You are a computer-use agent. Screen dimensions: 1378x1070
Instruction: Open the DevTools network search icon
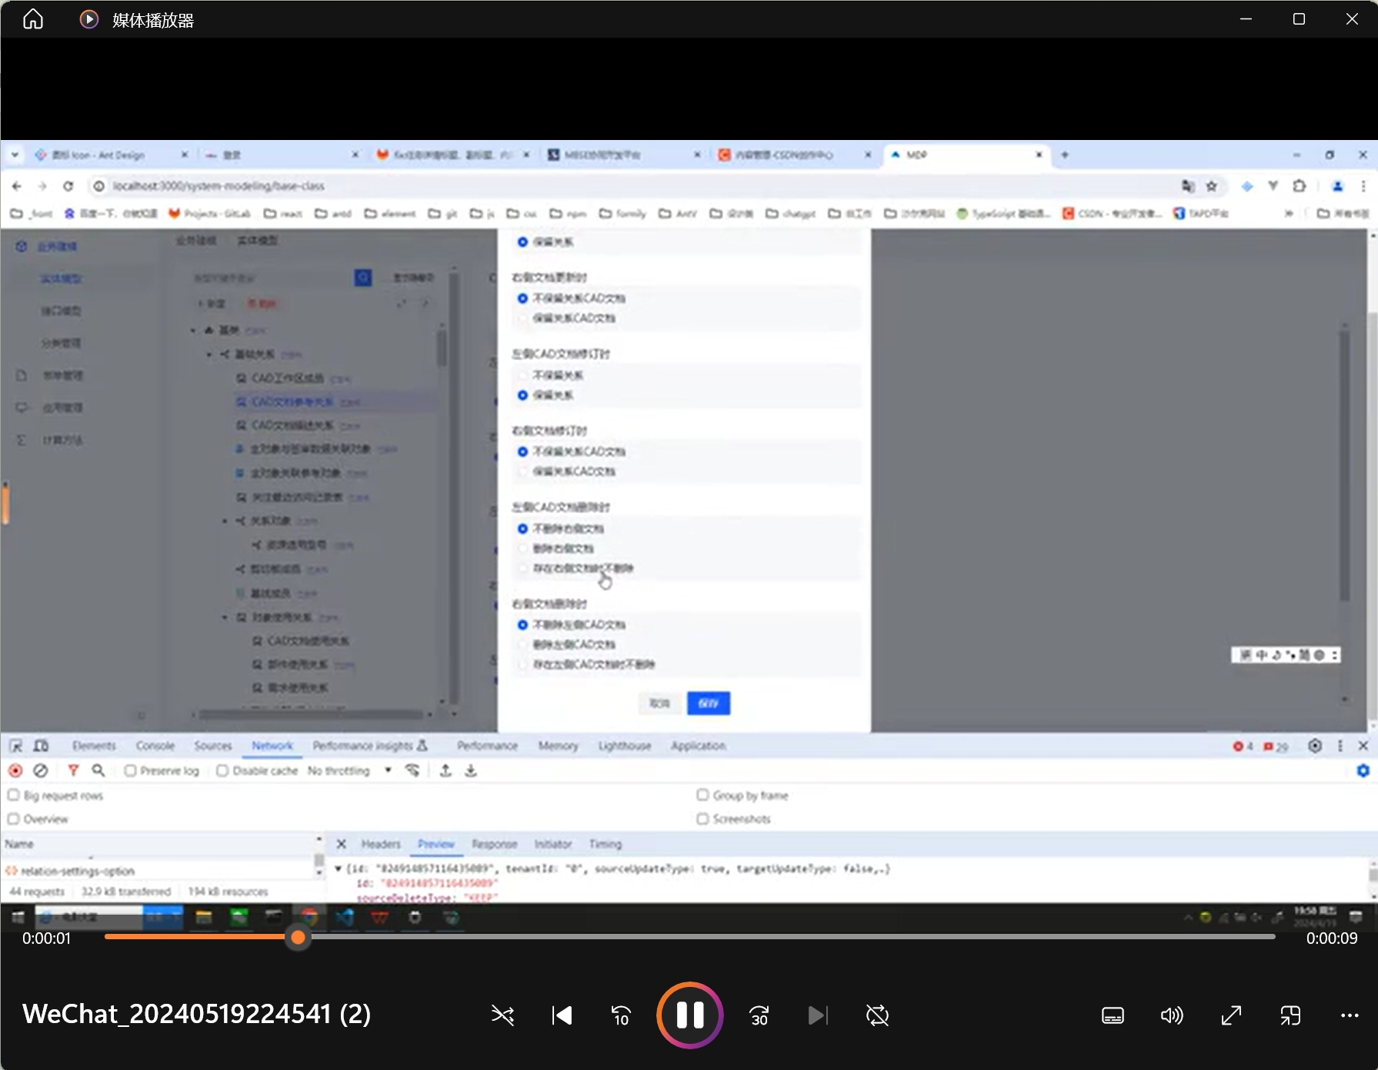98,770
